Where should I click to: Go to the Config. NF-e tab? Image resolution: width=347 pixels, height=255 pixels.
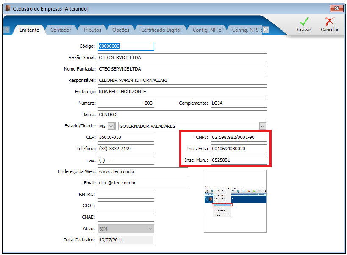[x=207, y=30]
